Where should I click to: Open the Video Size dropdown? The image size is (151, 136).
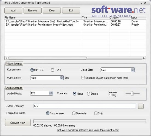[x=133, y=70]
